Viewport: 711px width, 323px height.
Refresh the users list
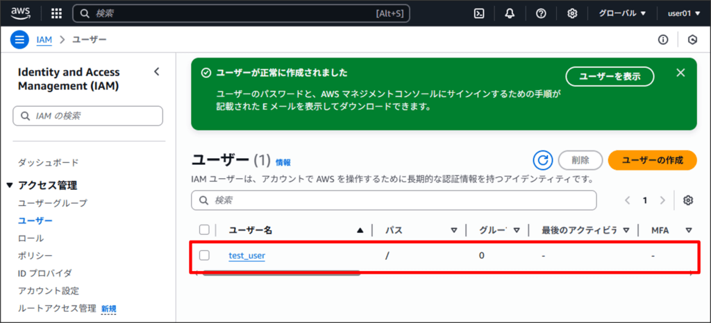543,160
